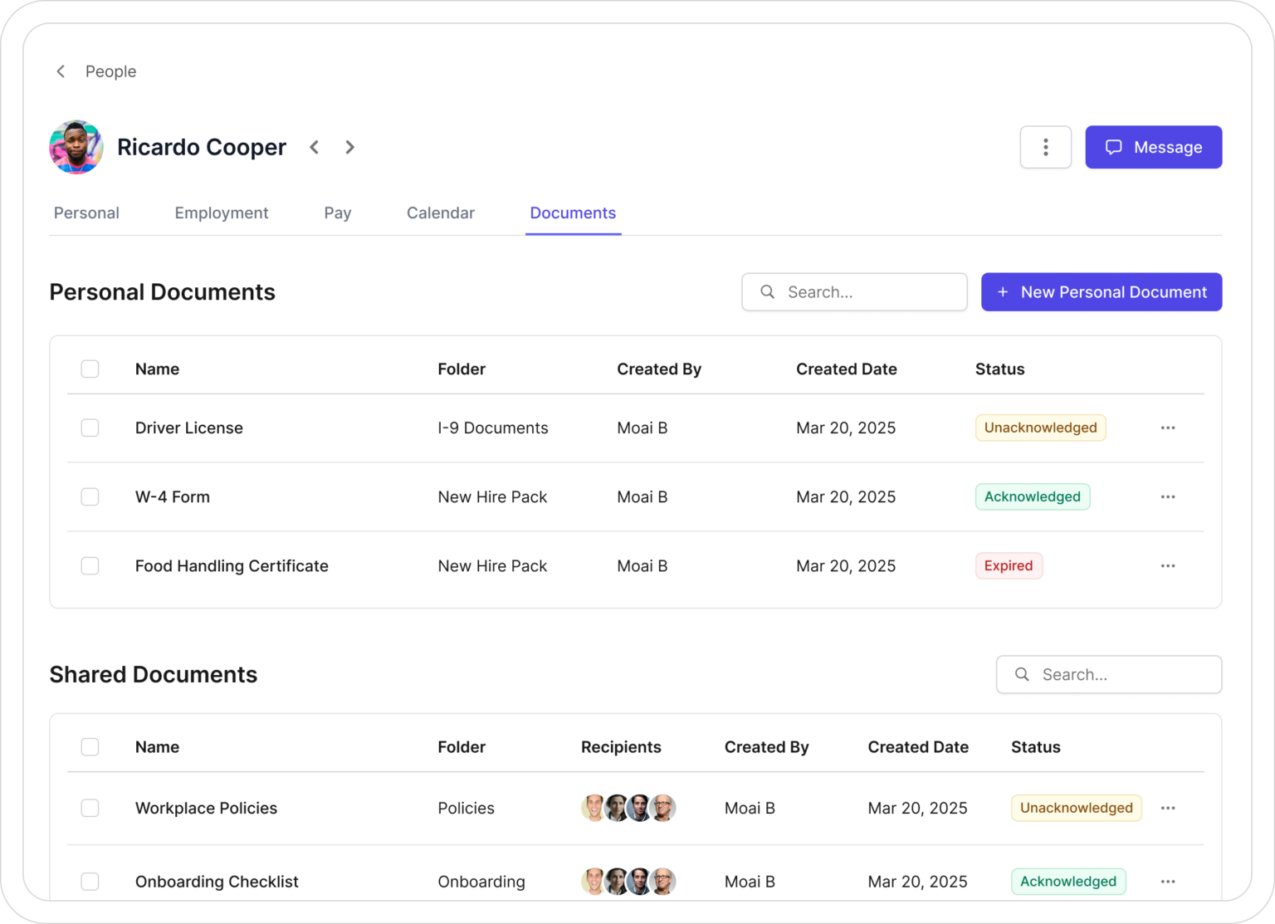Image resolution: width=1275 pixels, height=924 pixels.
Task: Click Ricardo Cooper's profile photo
Action: pos(76,147)
